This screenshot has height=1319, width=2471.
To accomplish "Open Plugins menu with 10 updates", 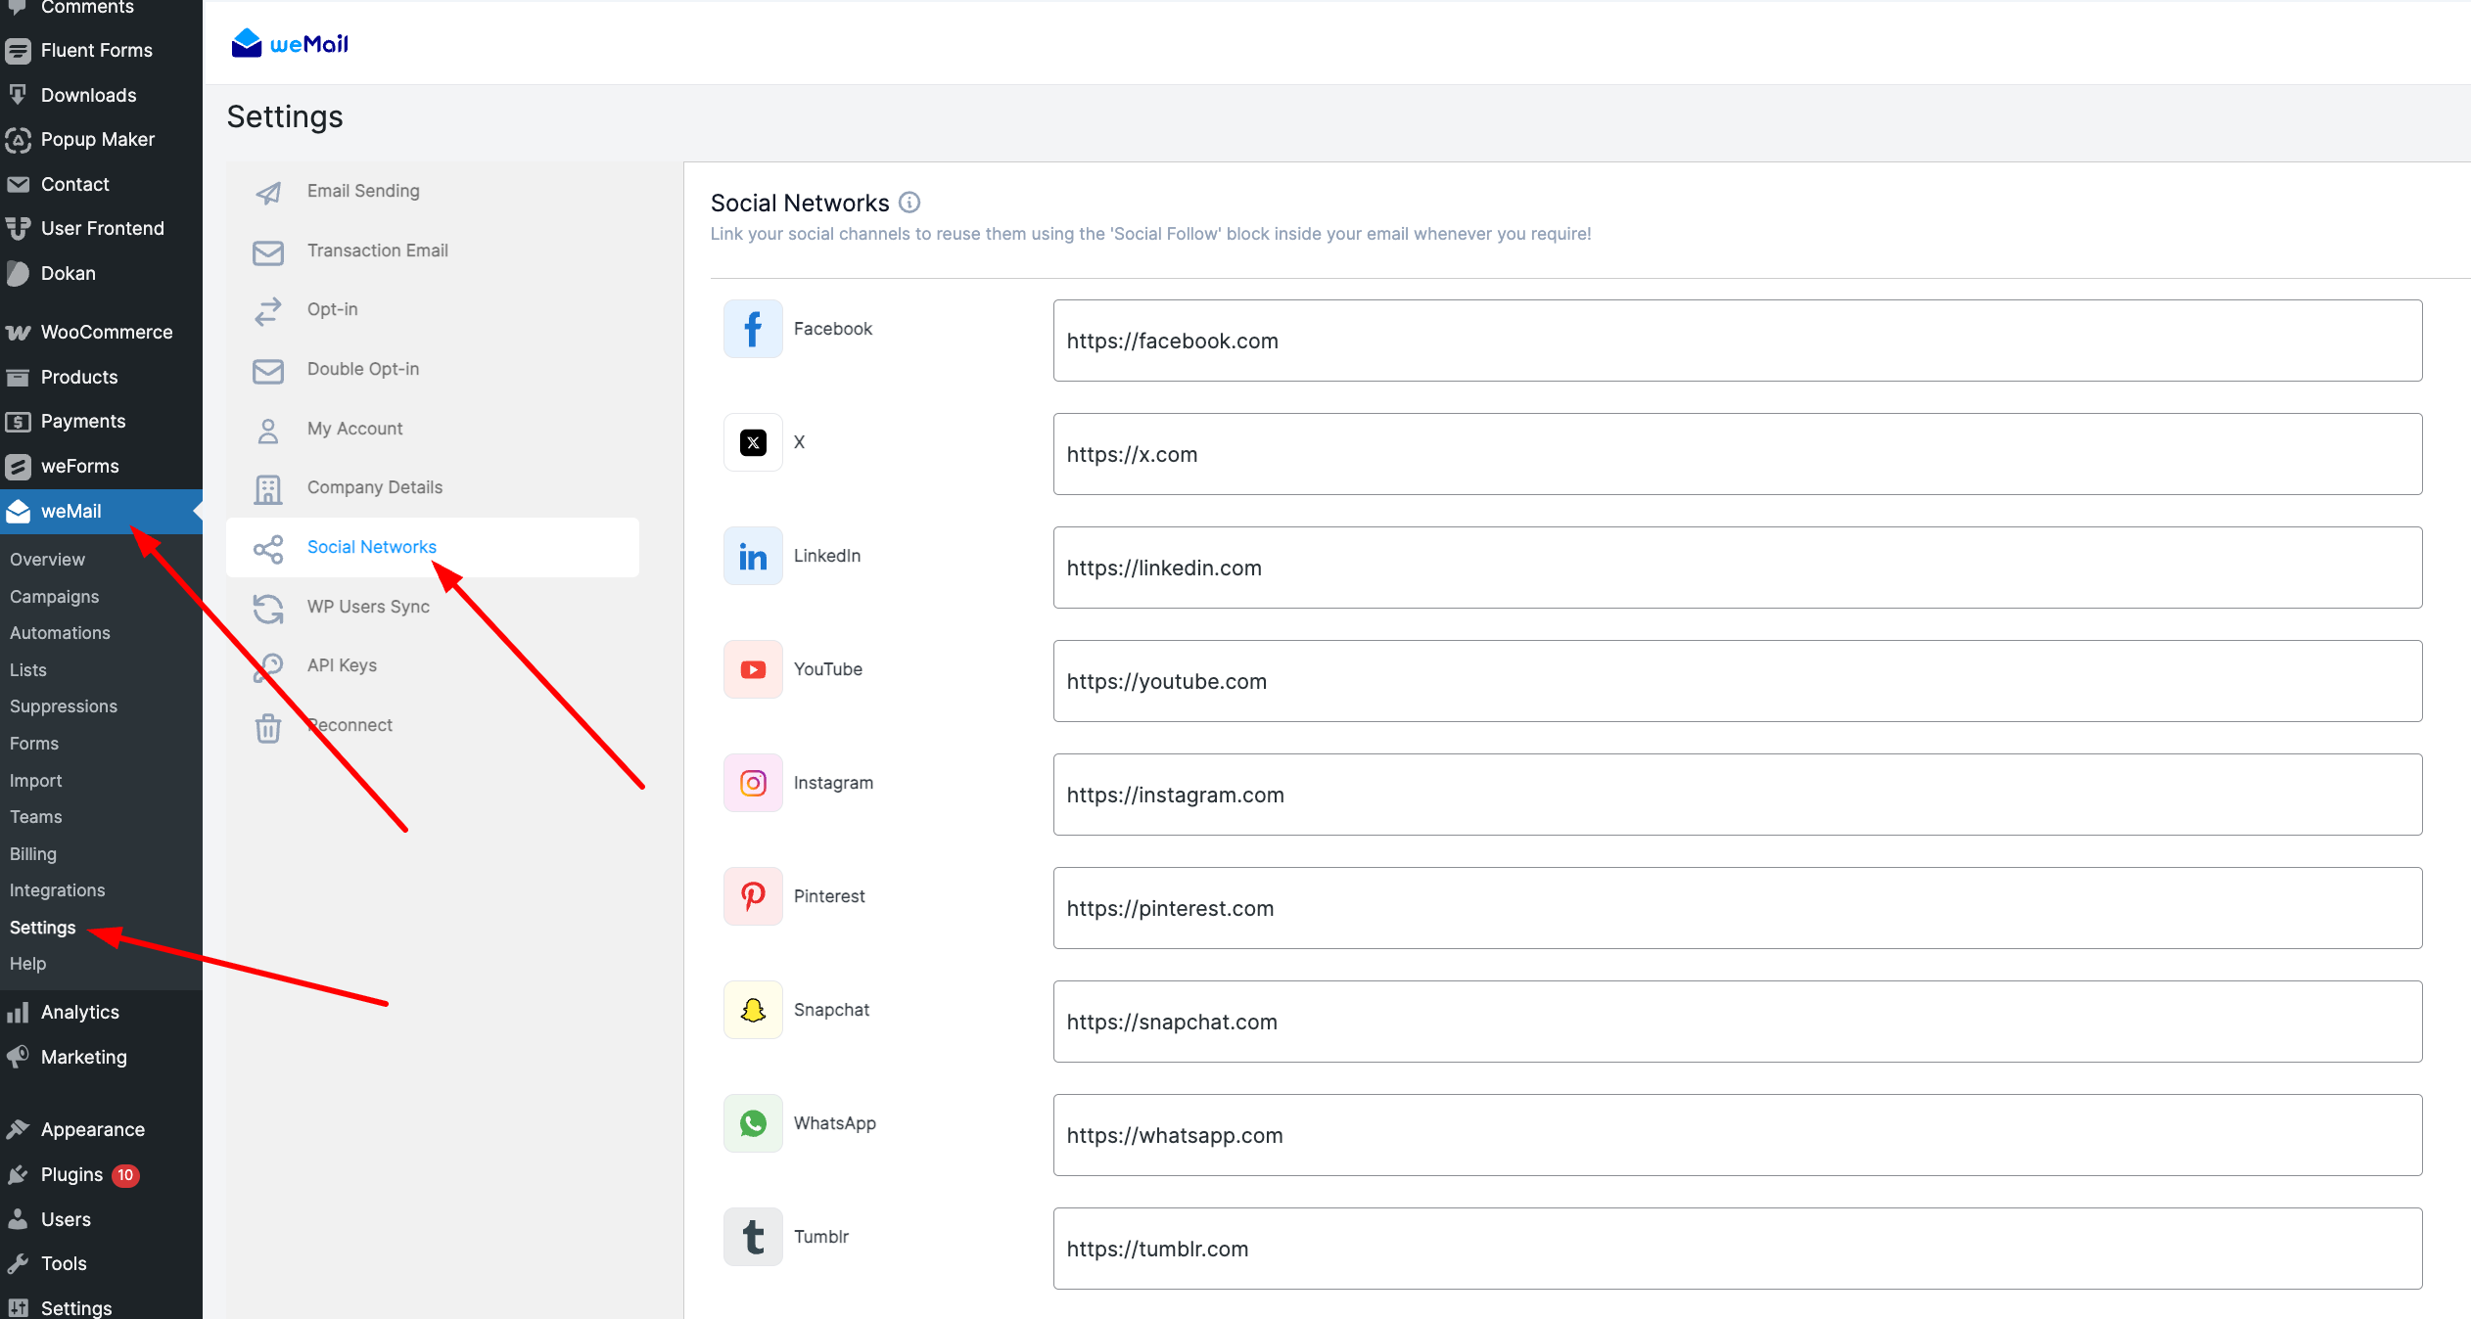I will click(x=72, y=1174).
